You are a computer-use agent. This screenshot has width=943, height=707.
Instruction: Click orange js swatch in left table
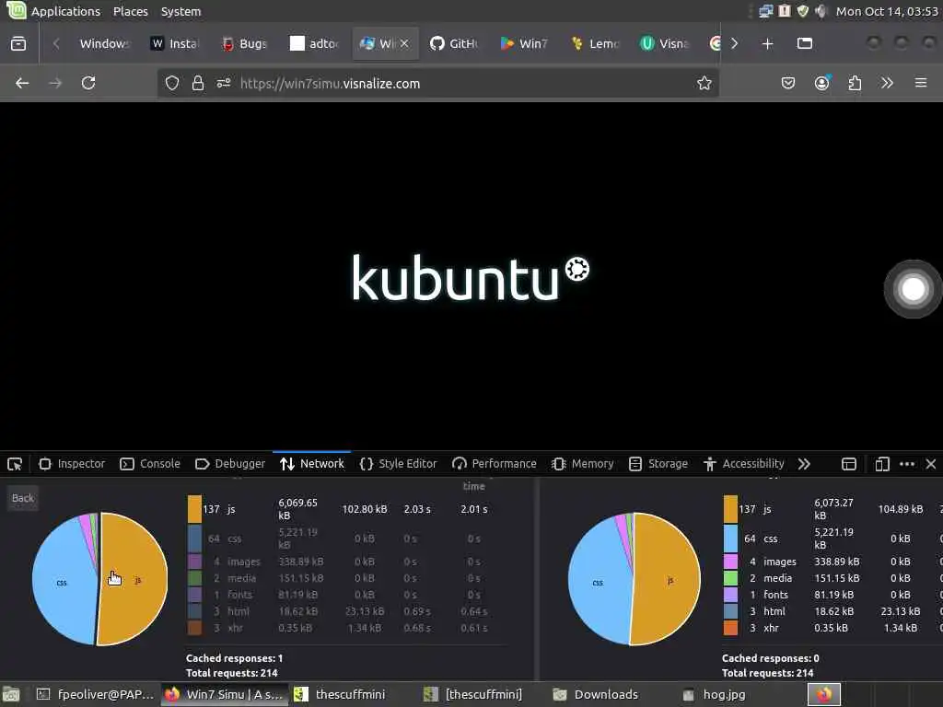[x=194, y=508]
